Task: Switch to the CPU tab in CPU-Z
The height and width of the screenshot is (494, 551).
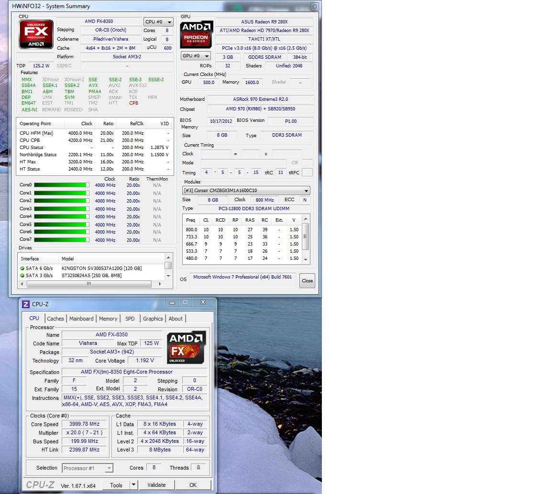Action: [x=34, y=318]
